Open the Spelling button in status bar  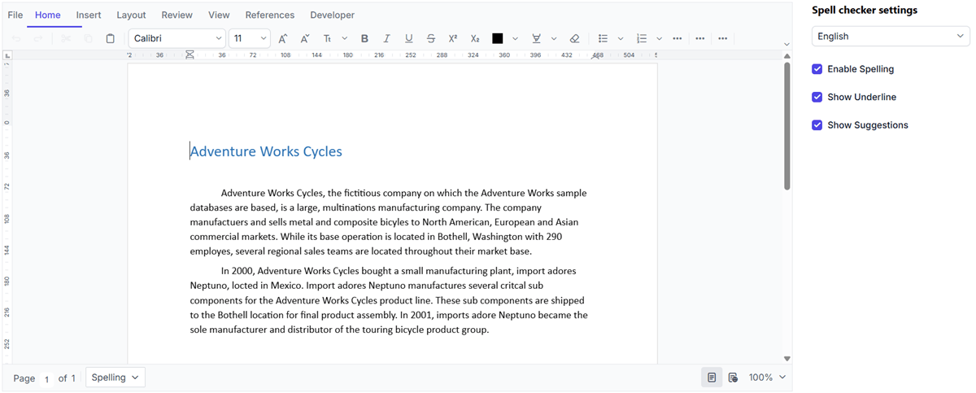[x=115, y=378]
